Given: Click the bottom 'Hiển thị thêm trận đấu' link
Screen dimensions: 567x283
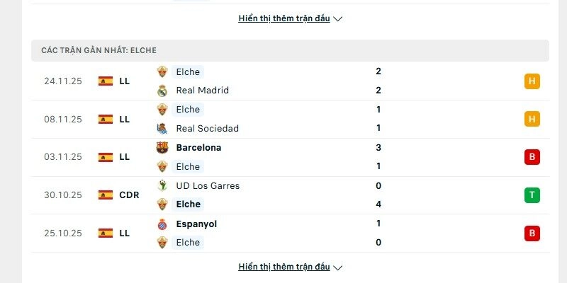Looking at the screenshot, I should tap(284, 267).
